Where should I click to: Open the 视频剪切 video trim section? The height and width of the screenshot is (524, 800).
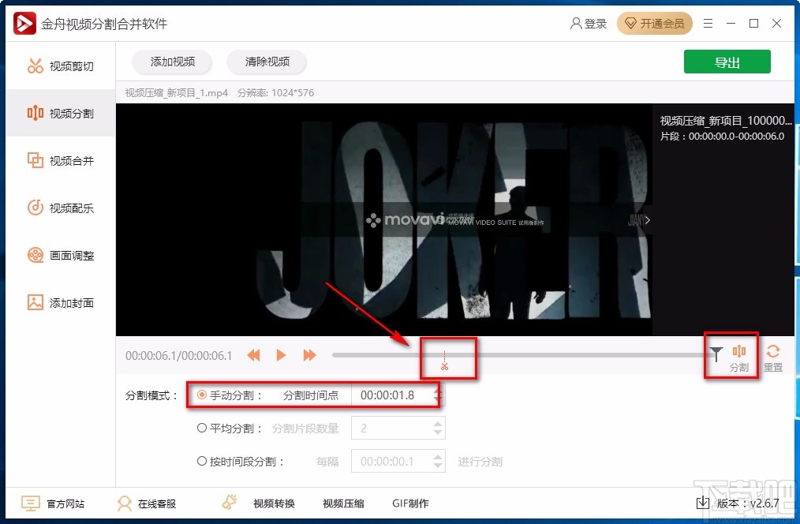tap(61, 66)
